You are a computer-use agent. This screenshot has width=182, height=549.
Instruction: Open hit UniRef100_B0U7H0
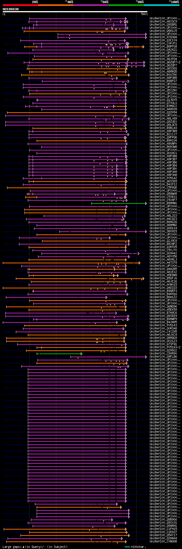coord(163,75)
